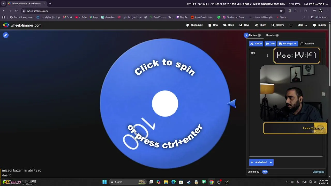Open the Distribution bookmark
Viewport: 331px width, 186px height.
pyautogui.click(x=234, y=17)
